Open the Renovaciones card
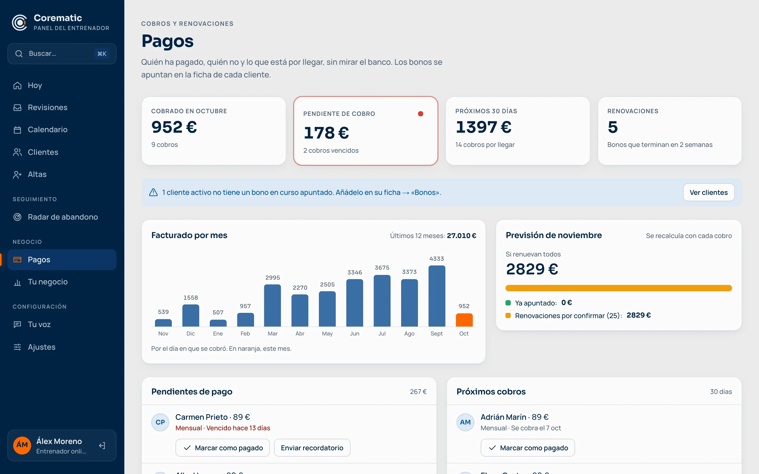The image size is (759, 474). click(670, 131)
